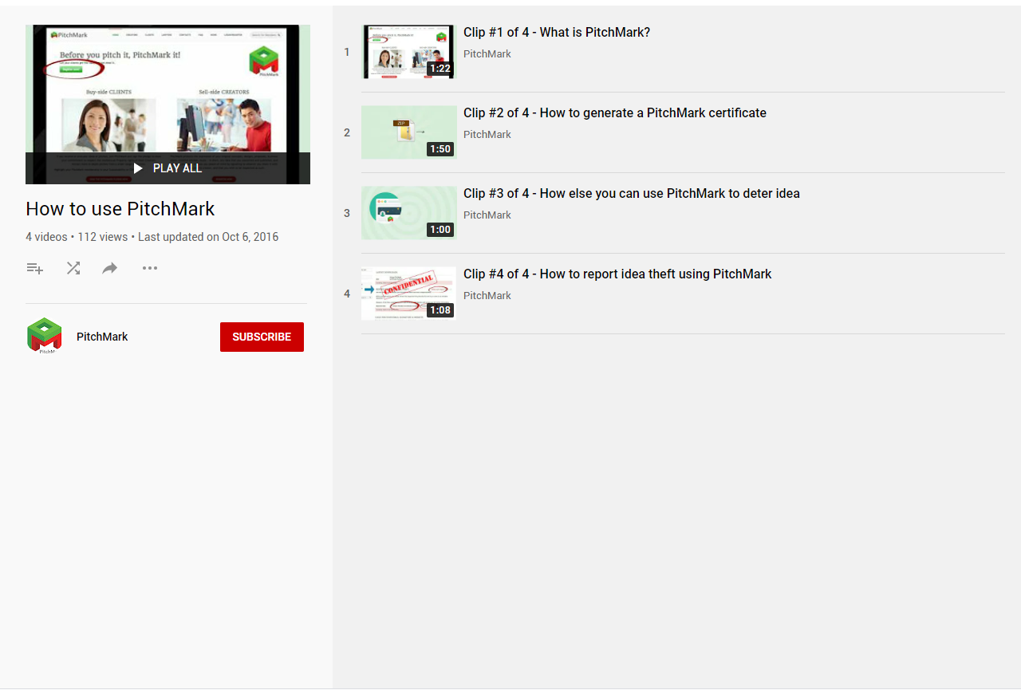
Task: Open the Clip #3 deter idea video thumbnail
Action: 408,213
